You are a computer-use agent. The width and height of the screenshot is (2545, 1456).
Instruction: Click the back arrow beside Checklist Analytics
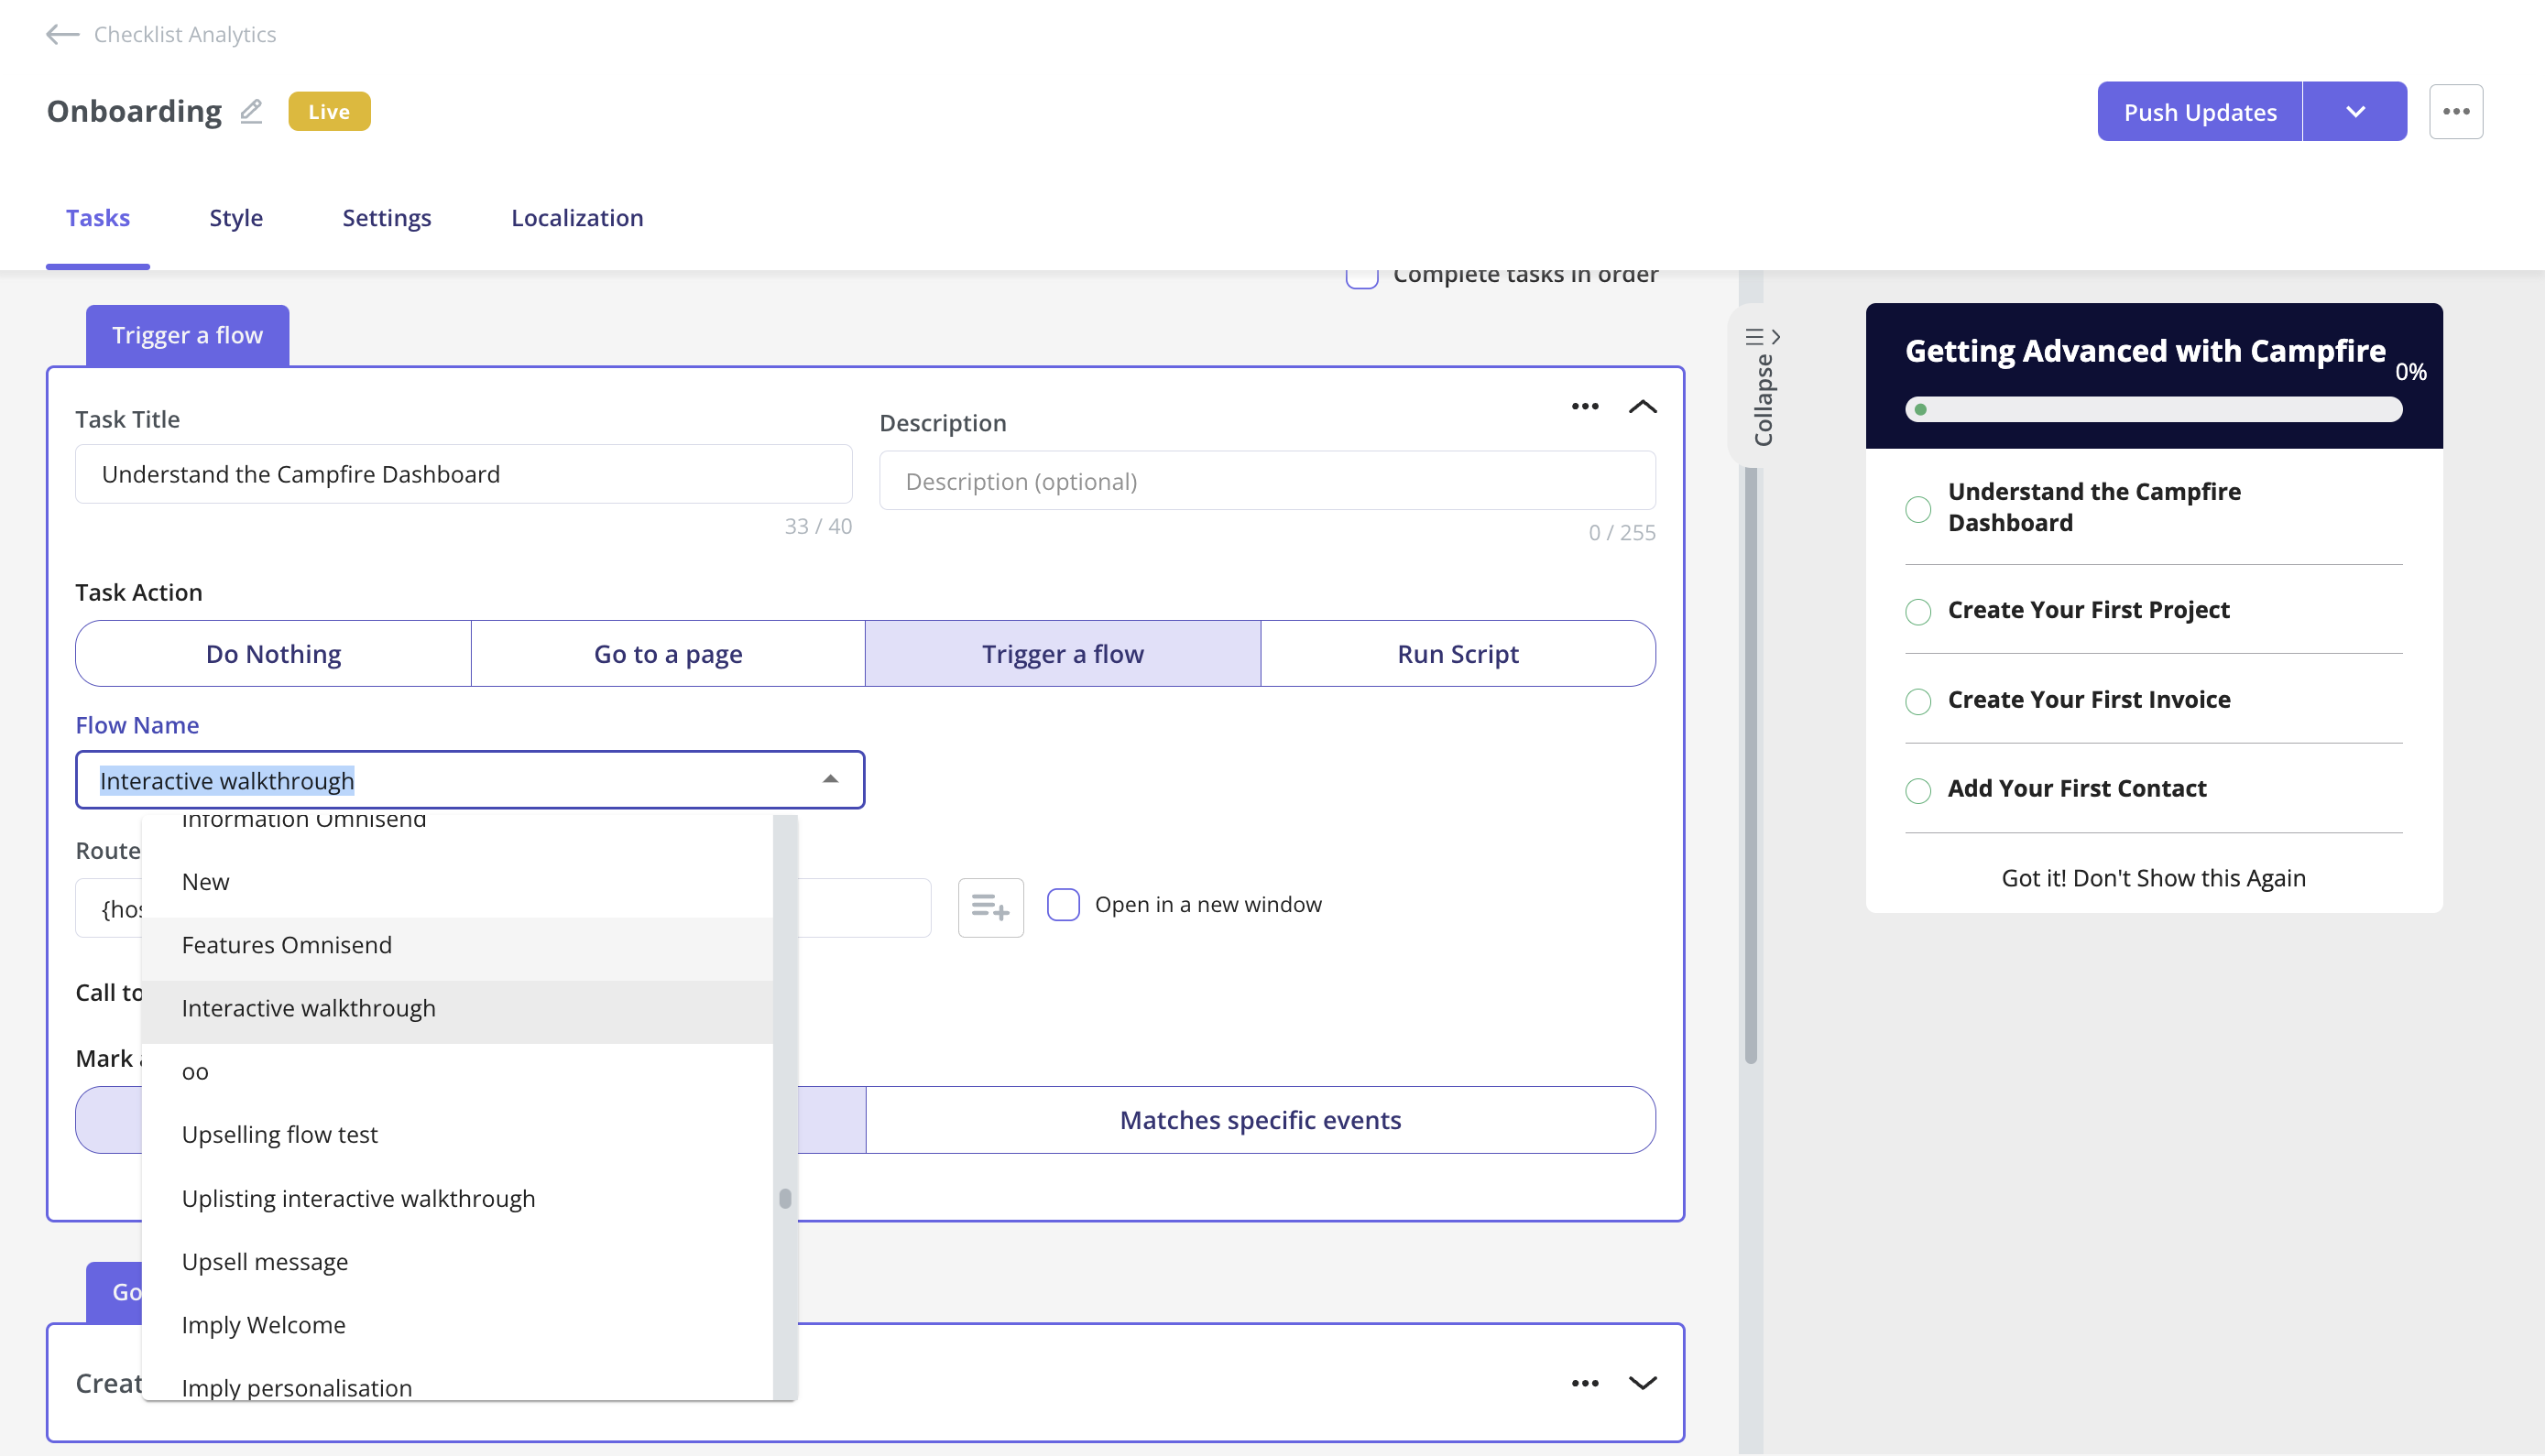61,34
